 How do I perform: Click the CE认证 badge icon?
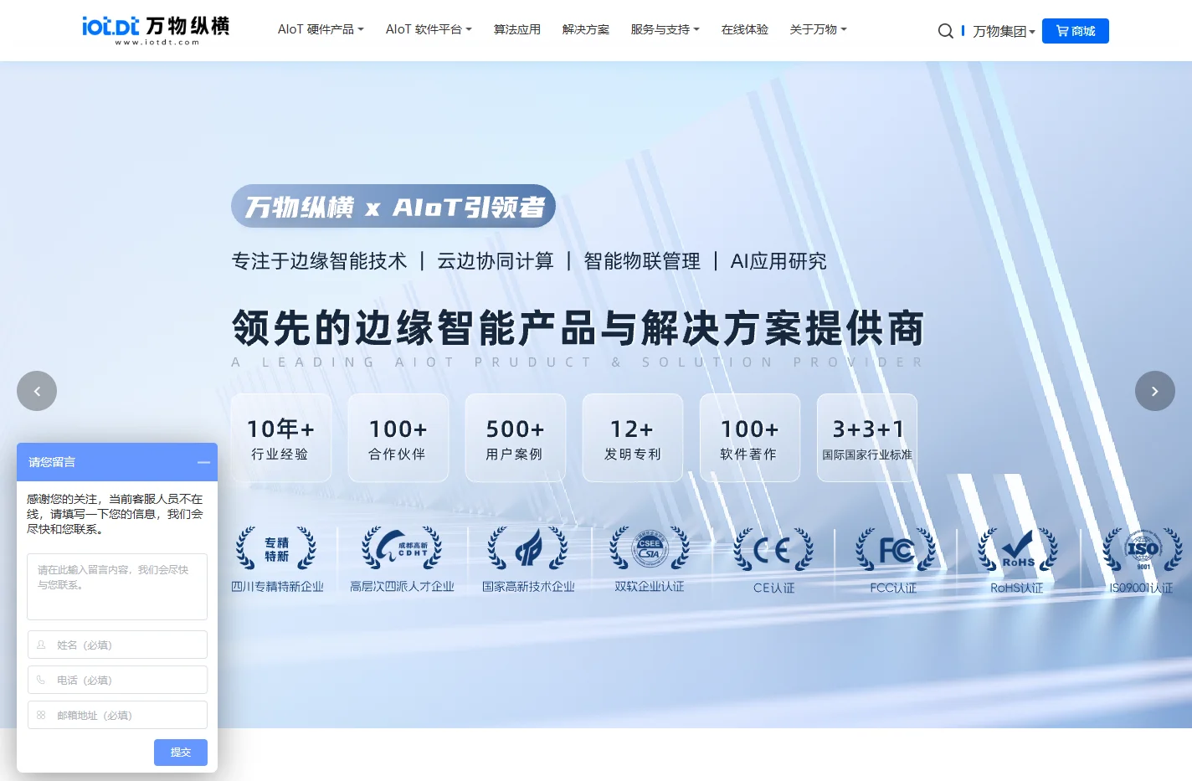[x=773, y=550]
